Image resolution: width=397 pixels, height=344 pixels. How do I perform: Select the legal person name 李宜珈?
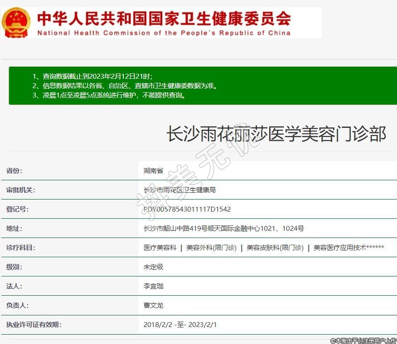pos(153,286)
